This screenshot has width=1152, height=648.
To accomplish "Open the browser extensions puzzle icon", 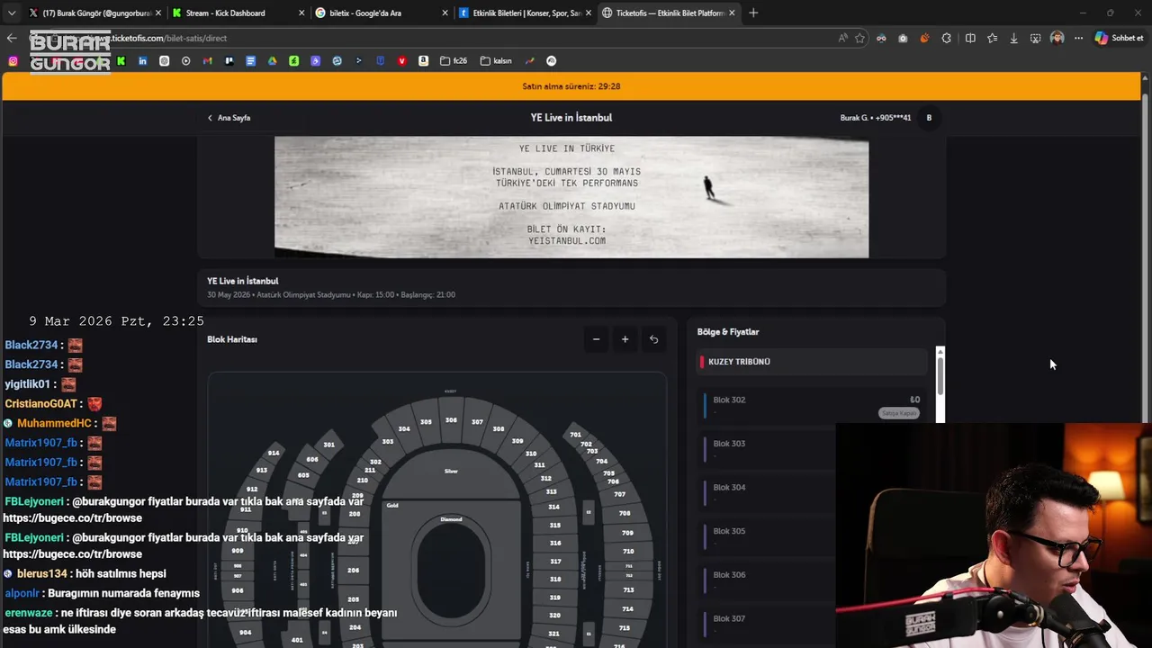I will [946, 38].
